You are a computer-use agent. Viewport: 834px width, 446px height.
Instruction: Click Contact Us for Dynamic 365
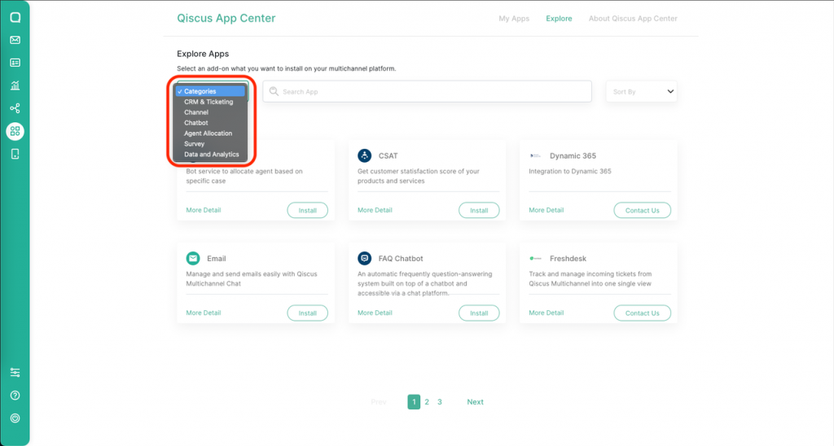(642, 211)
